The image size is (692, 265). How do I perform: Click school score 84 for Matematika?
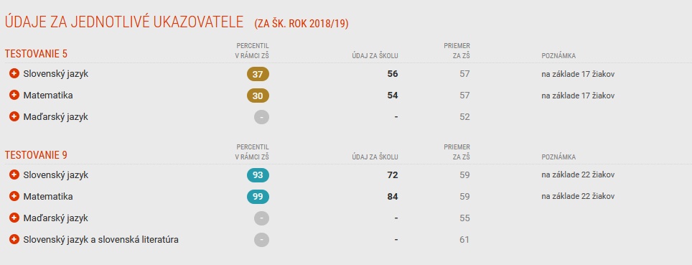tap(393, 197)
